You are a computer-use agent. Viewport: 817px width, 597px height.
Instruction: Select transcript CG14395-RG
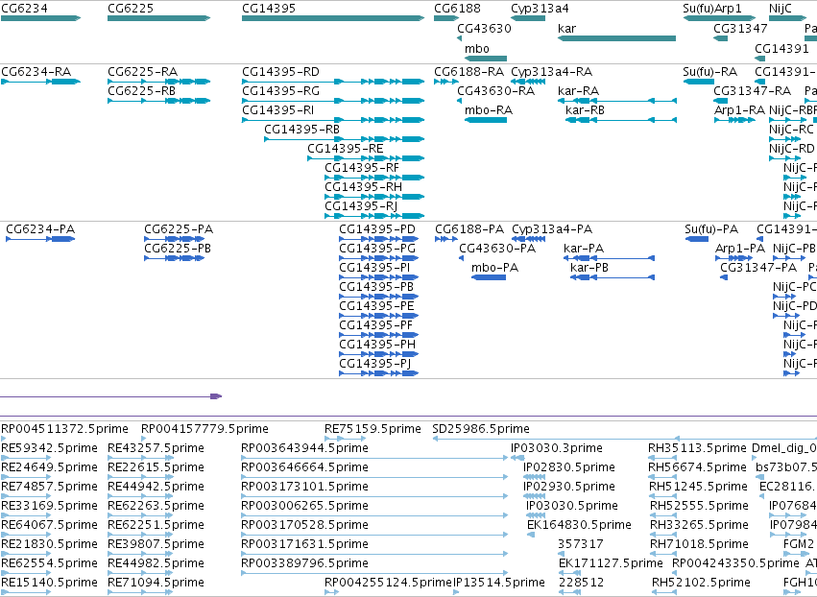pos(281,91)
